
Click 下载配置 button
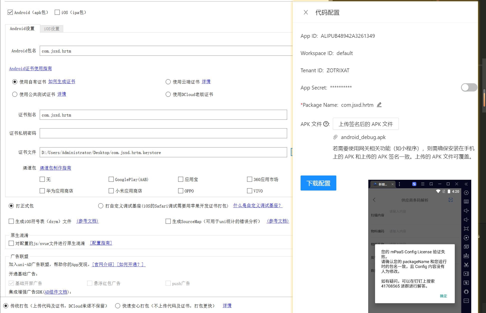pos(318,183)
